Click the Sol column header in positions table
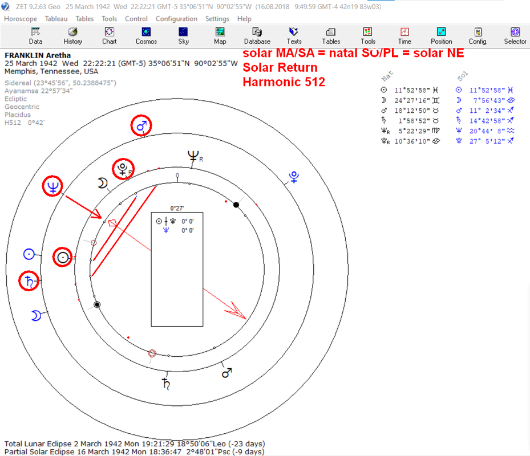This screenshot has width=530, height=456. coord(463,76)
